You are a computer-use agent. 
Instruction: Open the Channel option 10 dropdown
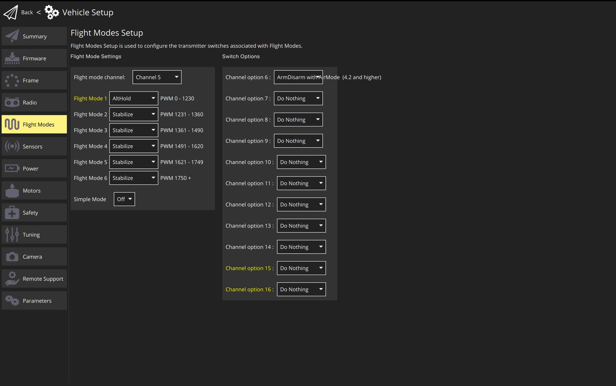coord(301,162)
